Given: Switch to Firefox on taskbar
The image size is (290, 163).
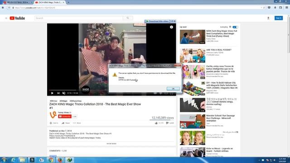Looking at the screenshot, I should (60, 160).
